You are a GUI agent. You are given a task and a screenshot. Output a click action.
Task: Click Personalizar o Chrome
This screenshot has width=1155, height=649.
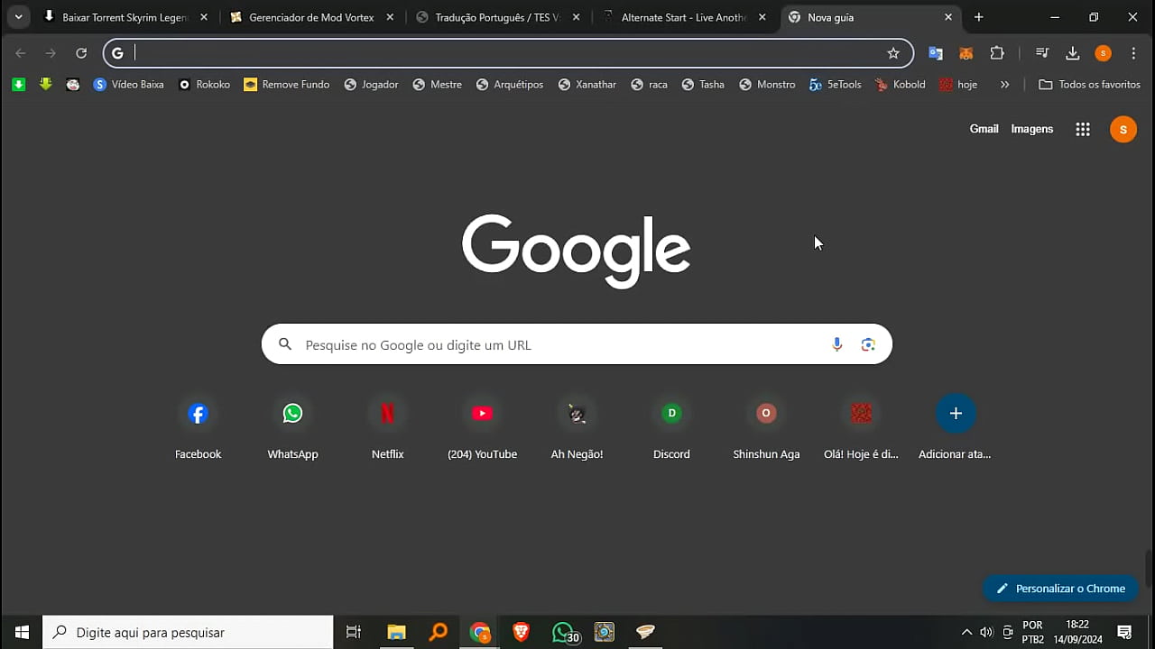coord(1060,588)
